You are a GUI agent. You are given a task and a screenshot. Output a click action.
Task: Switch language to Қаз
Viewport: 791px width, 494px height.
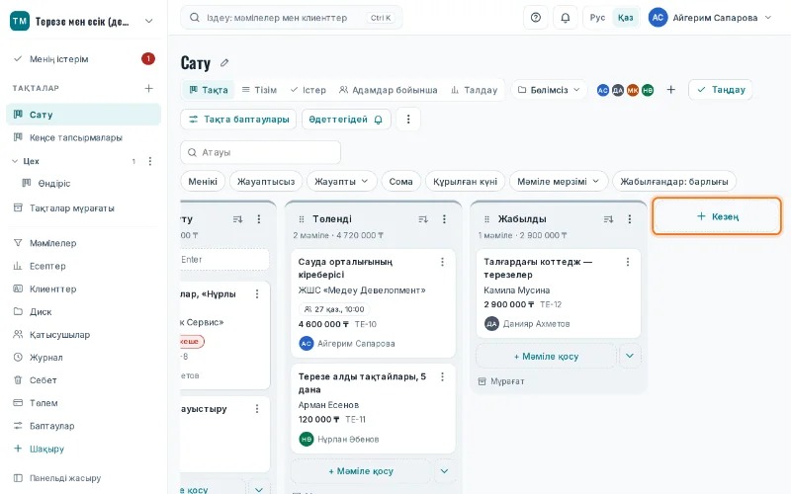coord(626,18)
